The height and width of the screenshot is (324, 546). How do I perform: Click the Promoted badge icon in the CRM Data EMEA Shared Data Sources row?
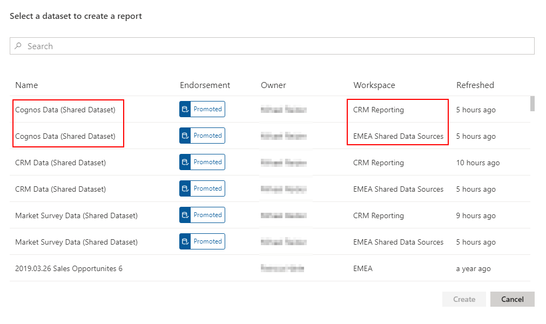point(185,188)
